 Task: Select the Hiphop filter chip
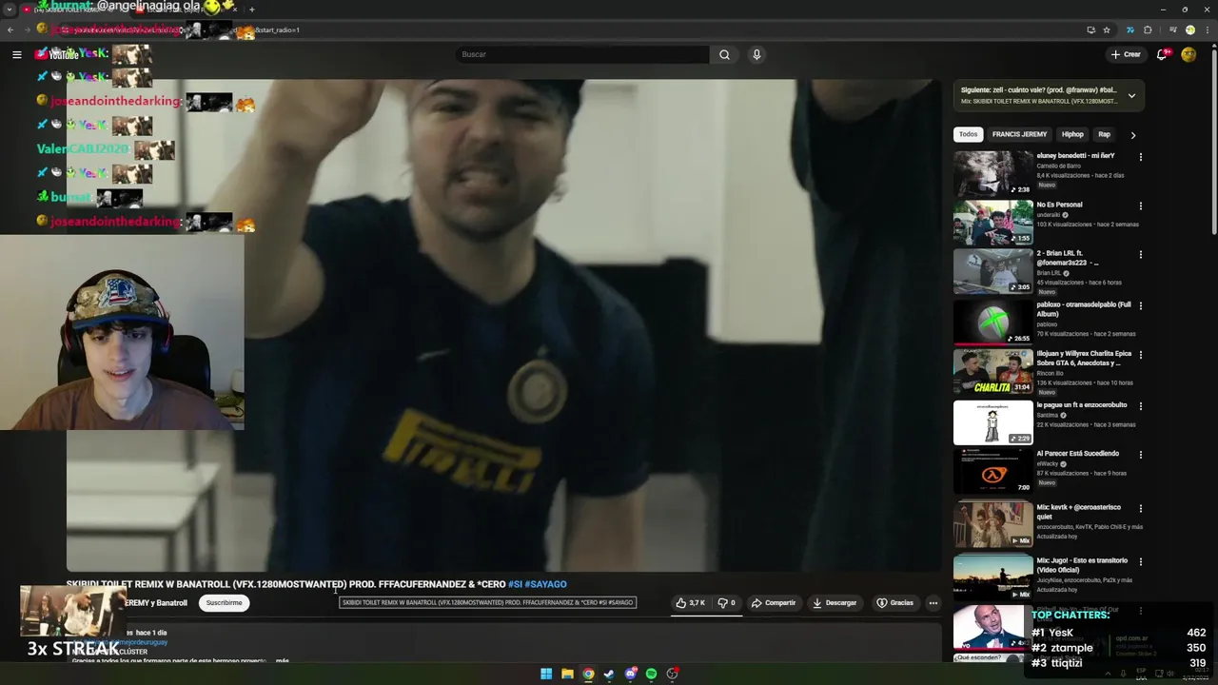tap(1072, 134)
